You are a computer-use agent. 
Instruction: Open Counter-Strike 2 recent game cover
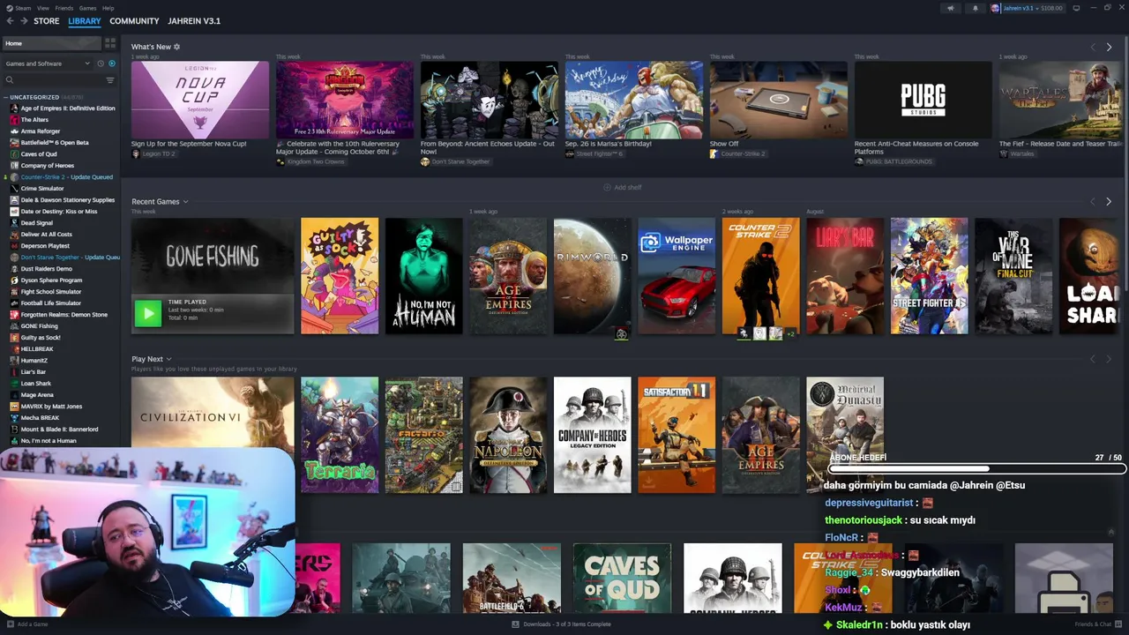pos(760,276)
